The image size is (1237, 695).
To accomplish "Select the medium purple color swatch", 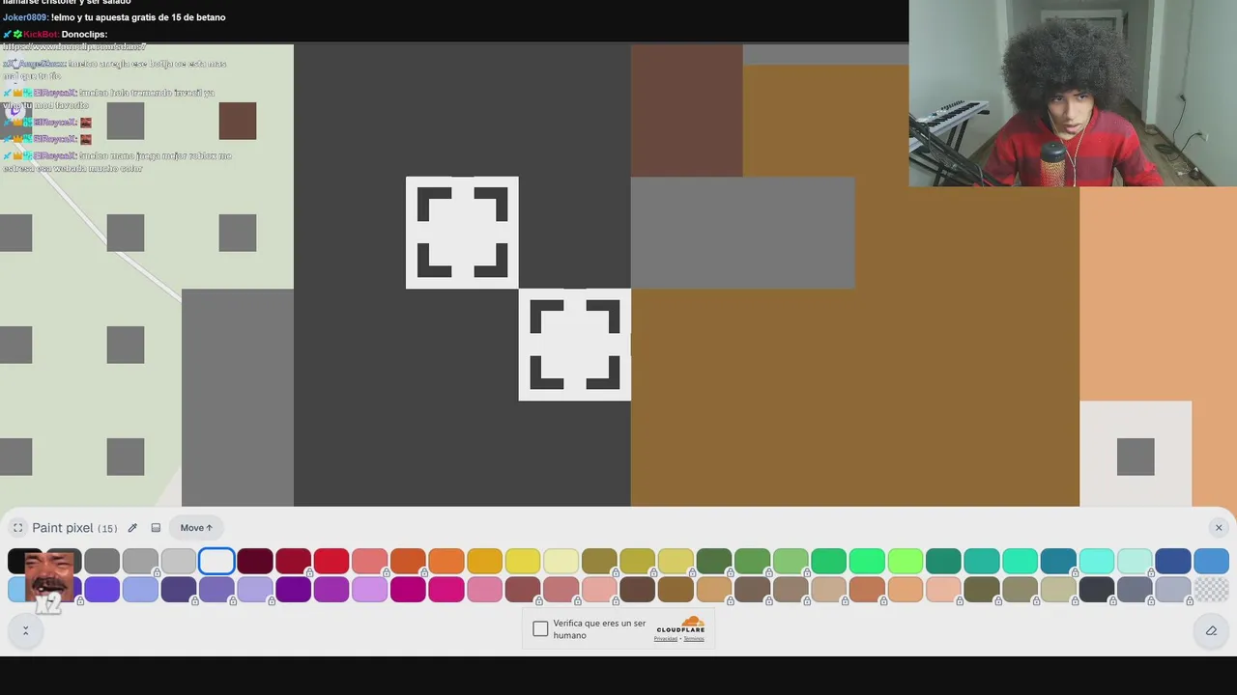I will [331, 589].
